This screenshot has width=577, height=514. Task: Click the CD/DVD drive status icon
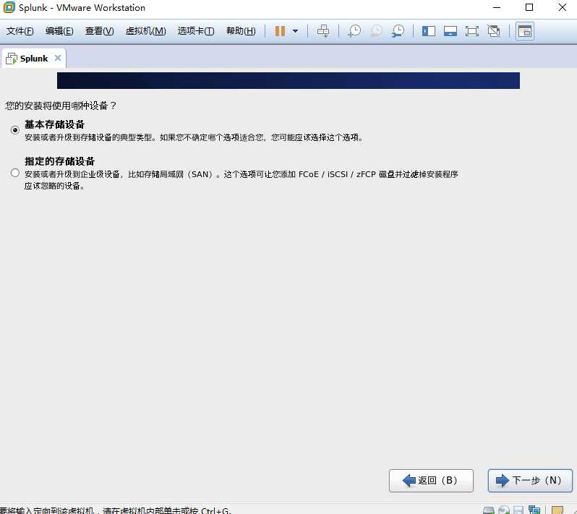click(504, 510)
